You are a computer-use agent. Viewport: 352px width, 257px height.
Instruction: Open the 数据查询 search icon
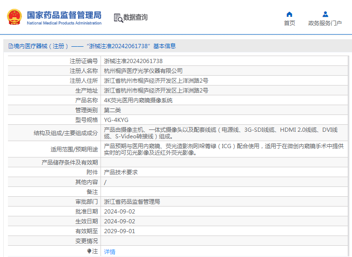tap(118, 18)
